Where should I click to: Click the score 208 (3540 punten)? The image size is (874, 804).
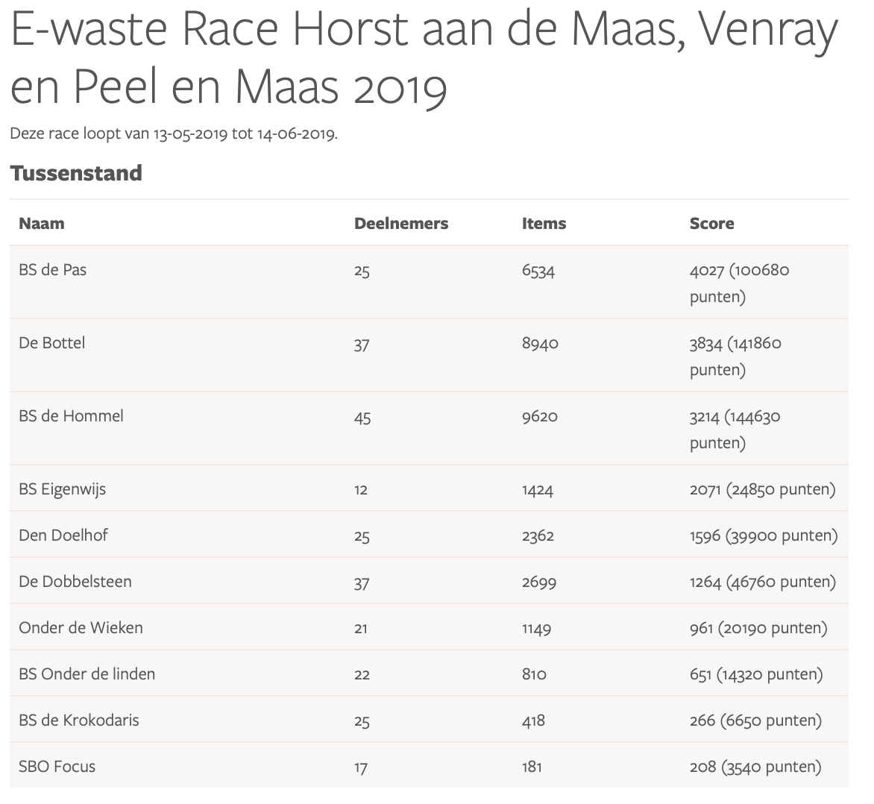[x=755, y=767]
